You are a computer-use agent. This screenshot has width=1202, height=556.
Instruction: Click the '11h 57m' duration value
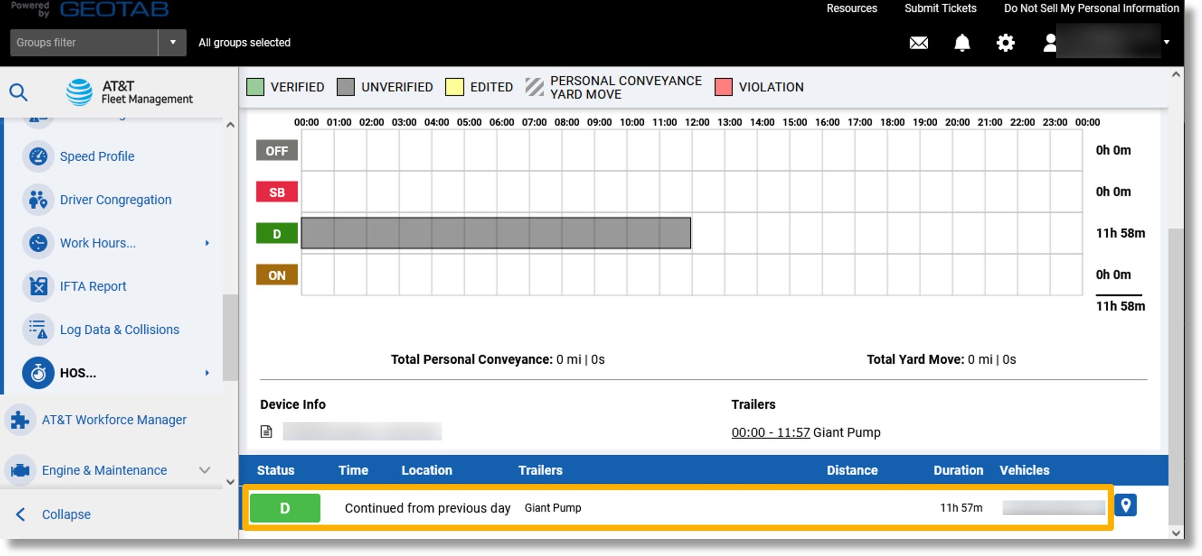(x=961, y=508)
